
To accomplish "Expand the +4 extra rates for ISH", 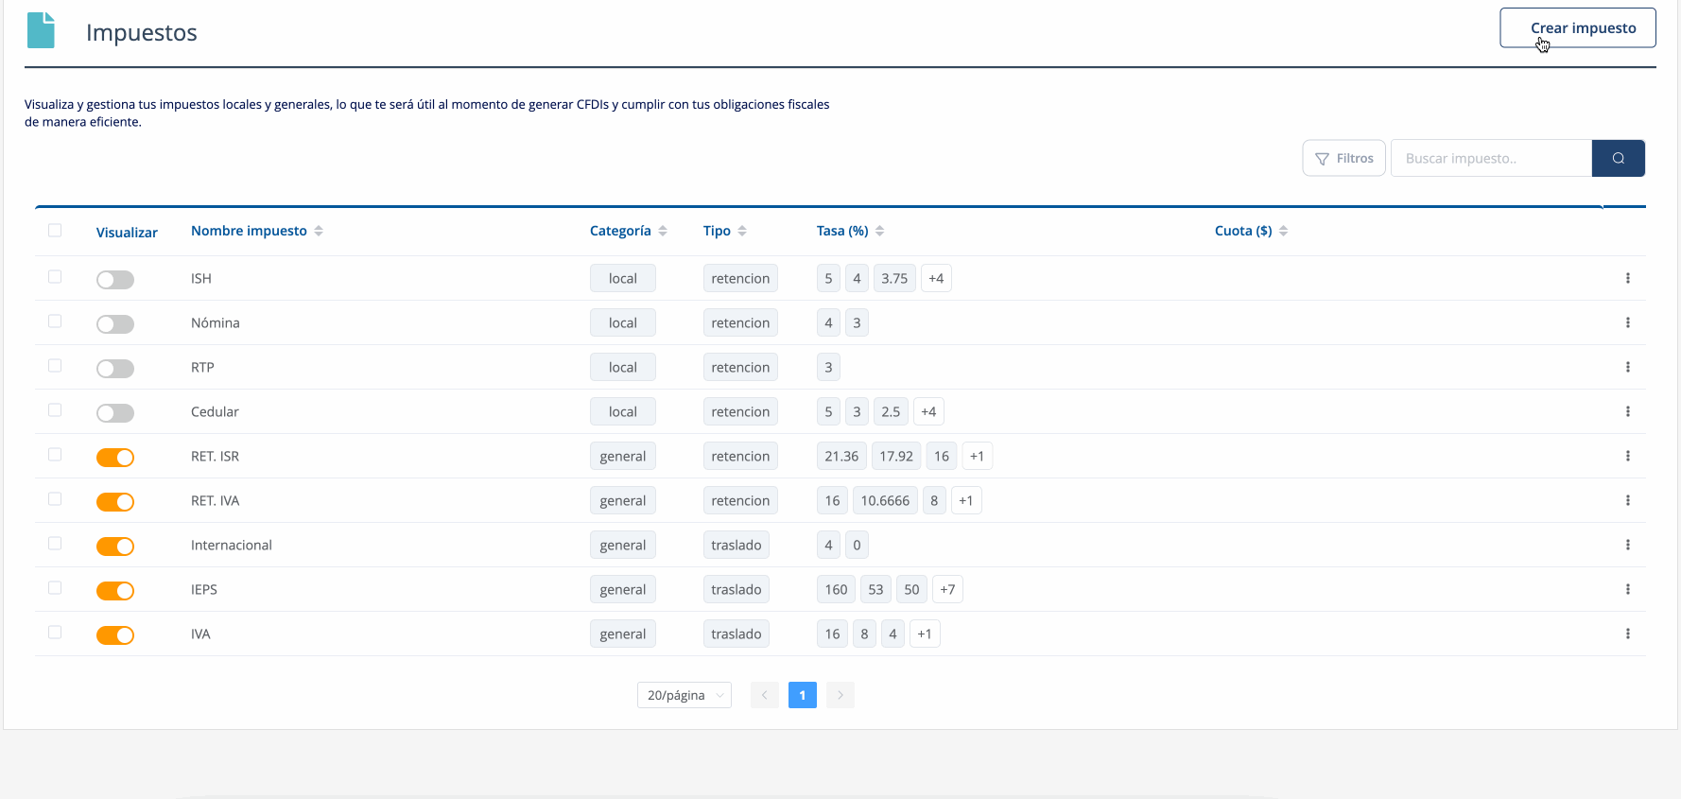I will 936,278.
